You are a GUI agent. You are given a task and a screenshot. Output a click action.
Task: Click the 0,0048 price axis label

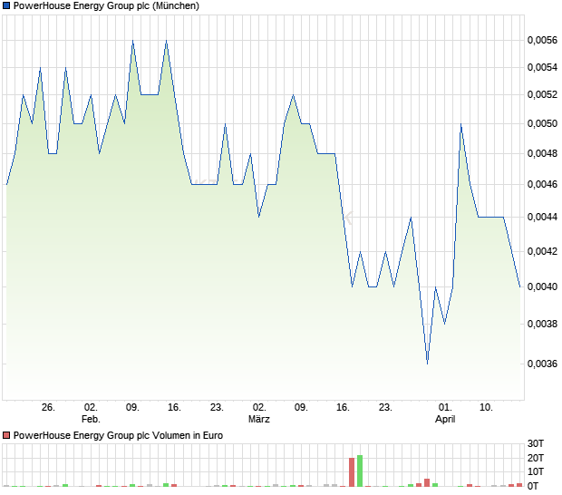click(542, 153)
